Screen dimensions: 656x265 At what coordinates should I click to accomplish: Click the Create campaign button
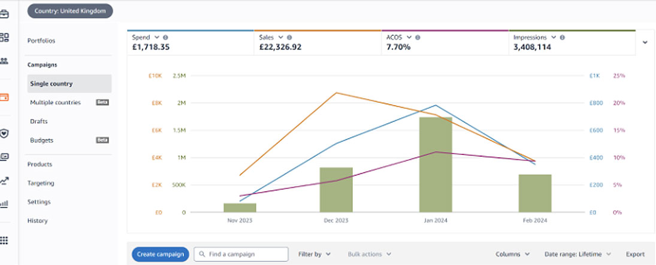(x=160, y=254)
